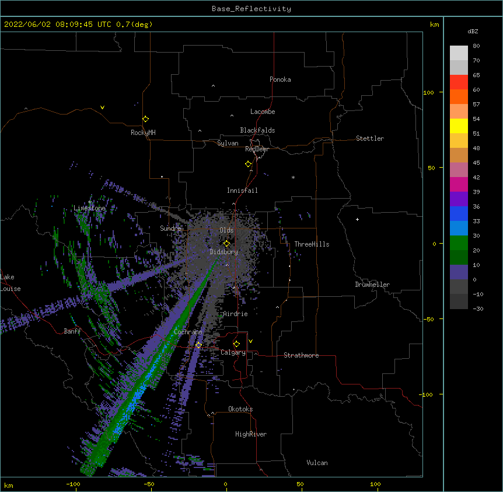
Task: Click the Didsbury city label
Action: [x=224, y=252]
